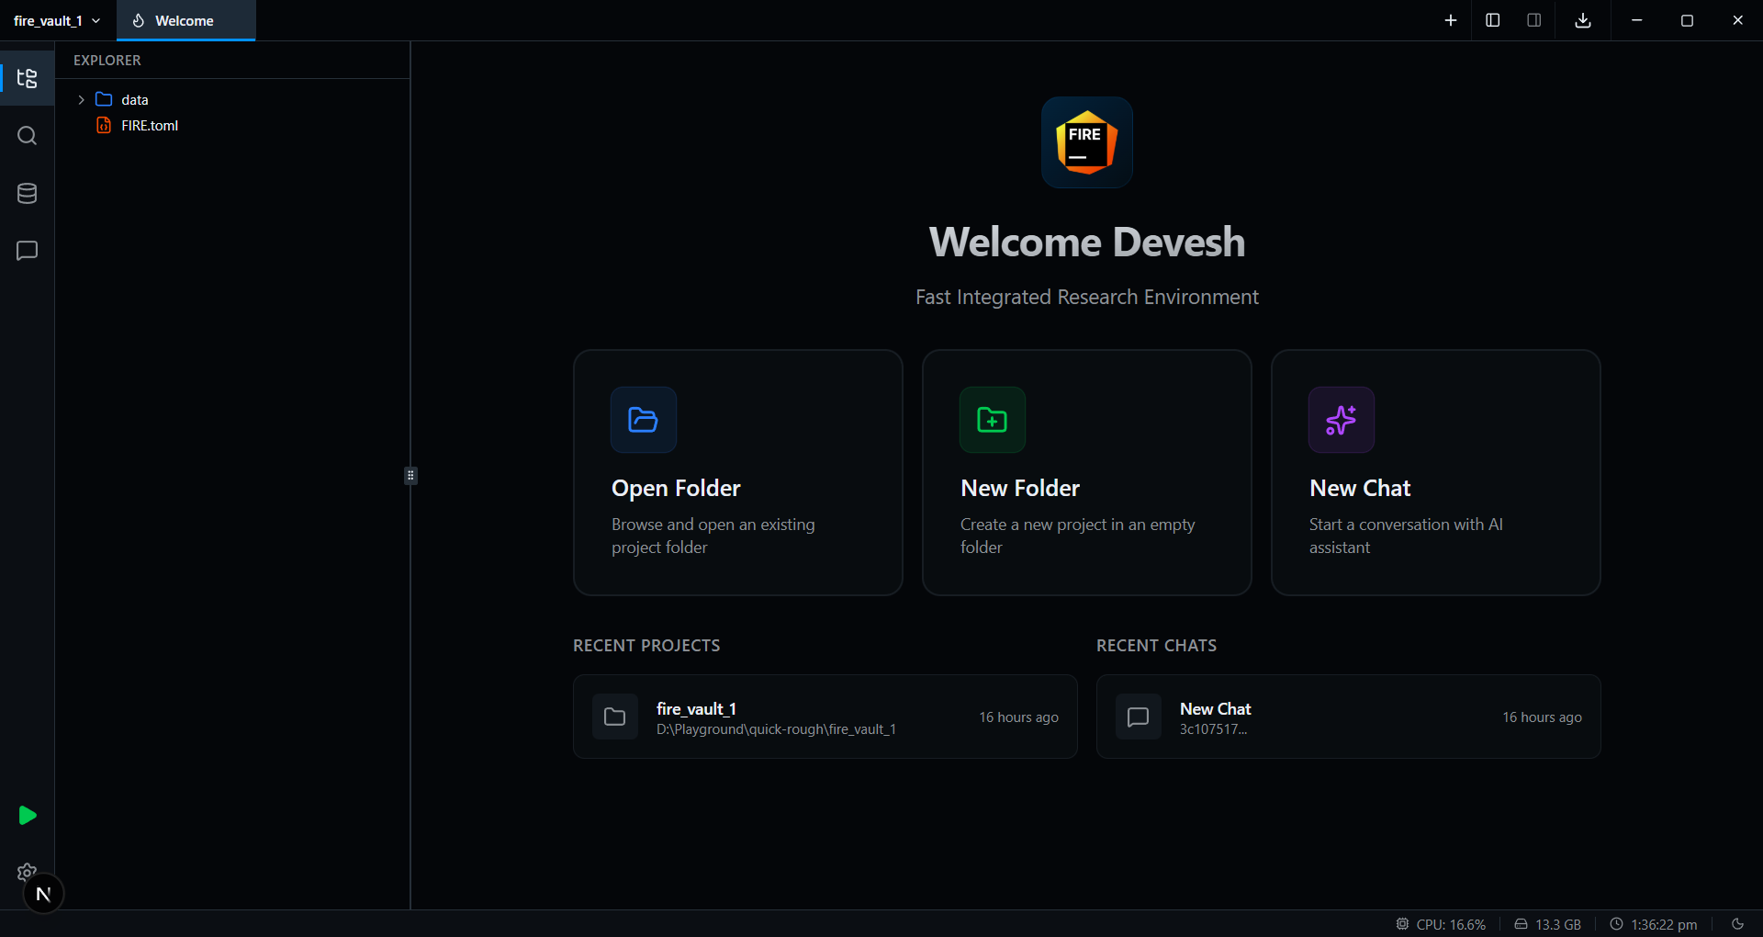Toggle the left panel layout icon
Image resolution: width=1763 pixels, height=937 pixels.
tap(1492, 19)
